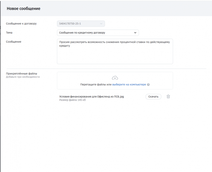Screen dimensions: 212x172
Task: Delete attached file with trash icon
Action: click(168, 96)
